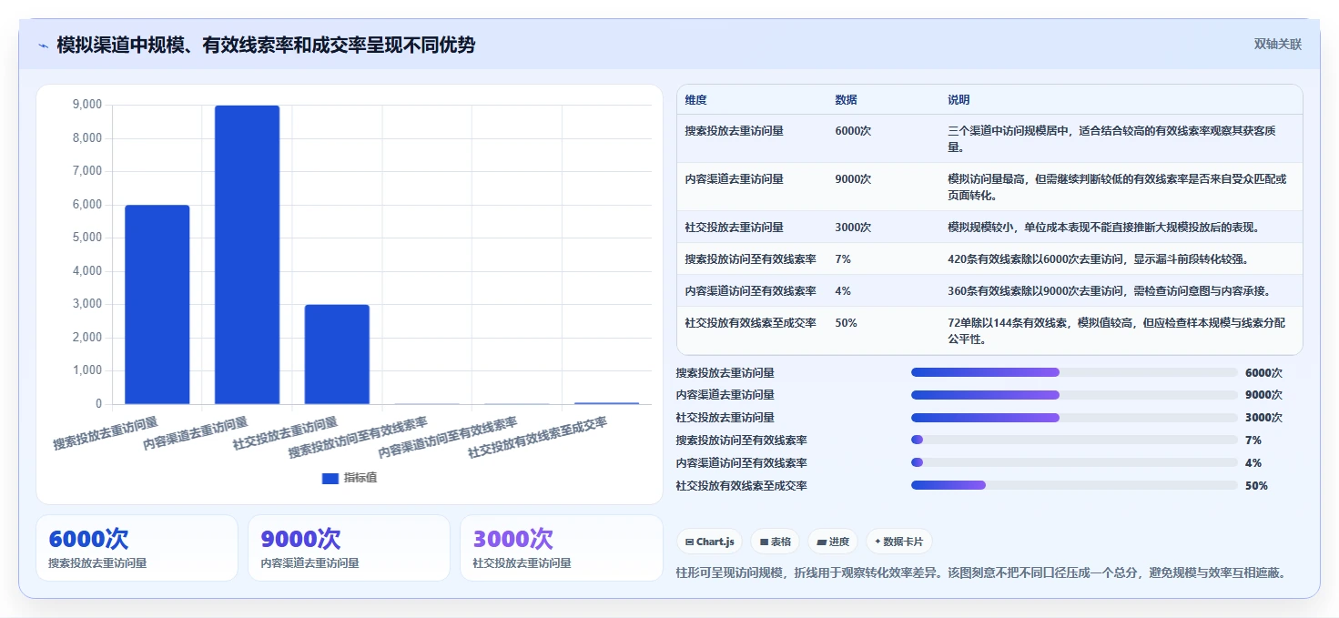Screen dimensions: 1339x618
Task: Click table cell 社交投放去重访问量
Action: (x=735, y=228)
